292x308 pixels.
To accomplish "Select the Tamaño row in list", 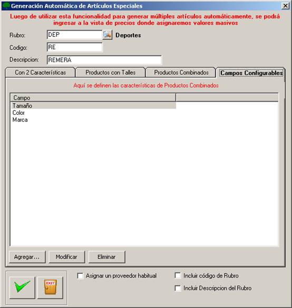I will pos(93,106).
